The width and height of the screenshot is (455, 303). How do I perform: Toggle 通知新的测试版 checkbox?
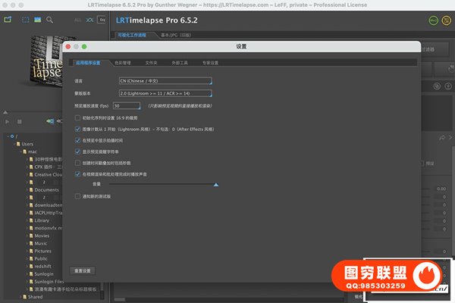(77, 196)
